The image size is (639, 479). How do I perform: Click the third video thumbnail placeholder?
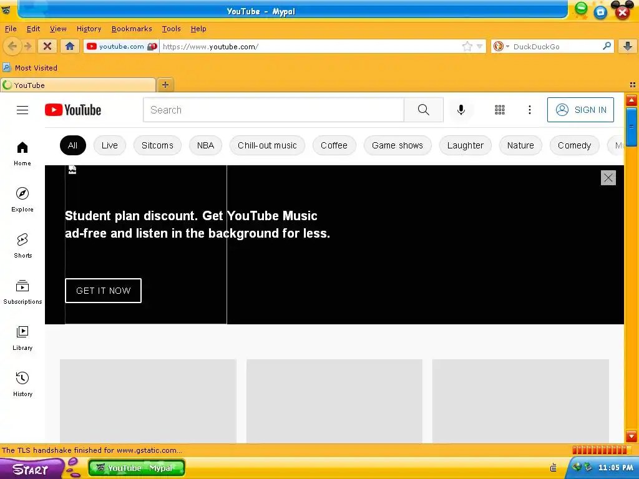pyautogui.click(x=520, y=401)
